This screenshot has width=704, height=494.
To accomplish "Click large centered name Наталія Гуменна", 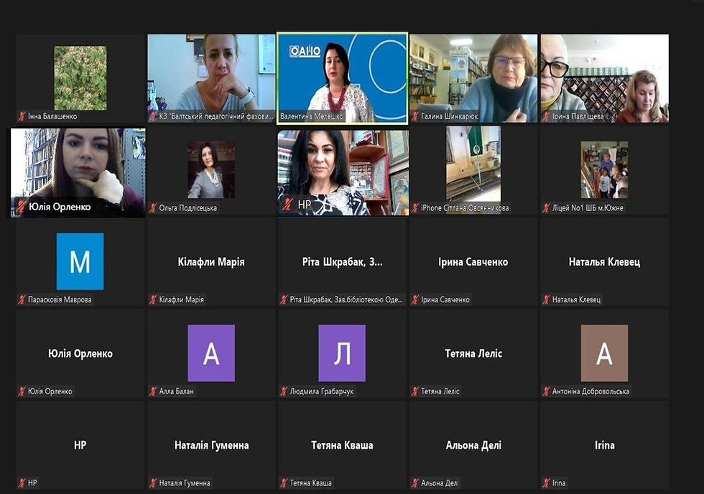I will click(211, 445).
